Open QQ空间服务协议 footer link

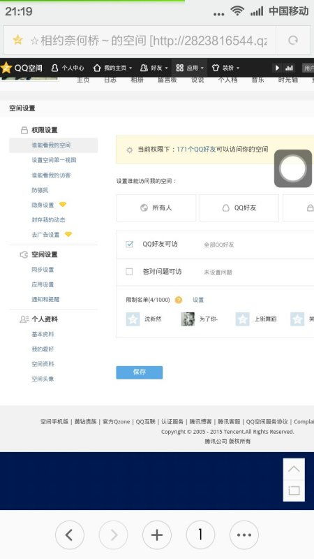tap(267, 422)
